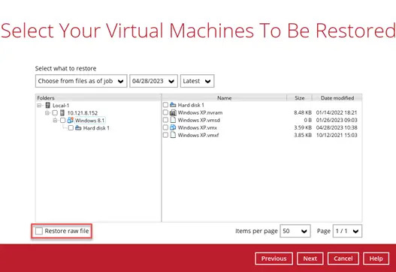Select Hard disk 1 label in folder tree
This screenshot has height=272, width=396.
pyautogui.click(x=96, y=128)
